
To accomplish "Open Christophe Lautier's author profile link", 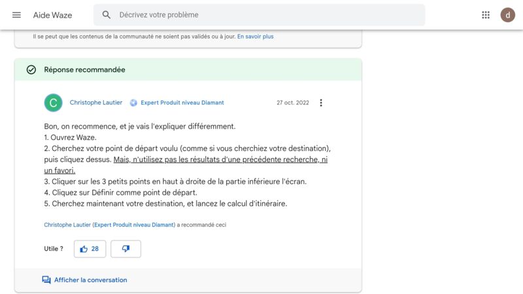I will pos(96,103).
